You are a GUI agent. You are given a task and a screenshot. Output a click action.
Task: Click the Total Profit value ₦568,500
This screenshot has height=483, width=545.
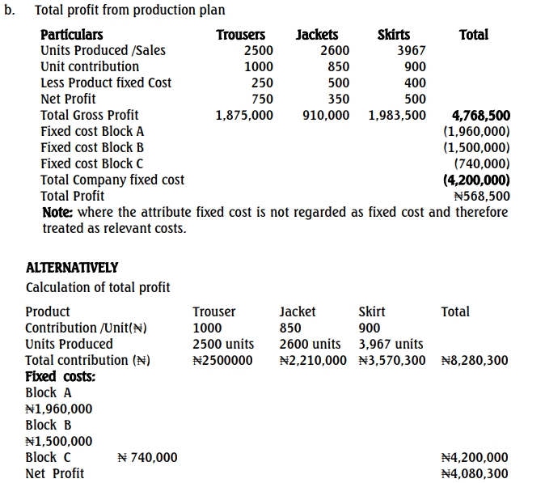[482, 196]
